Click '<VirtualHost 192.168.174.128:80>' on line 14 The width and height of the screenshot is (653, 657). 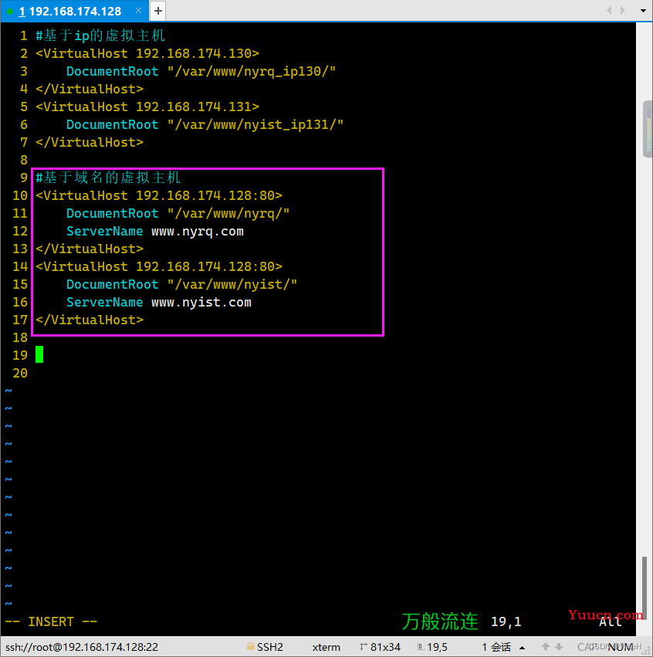click(159, 266)
